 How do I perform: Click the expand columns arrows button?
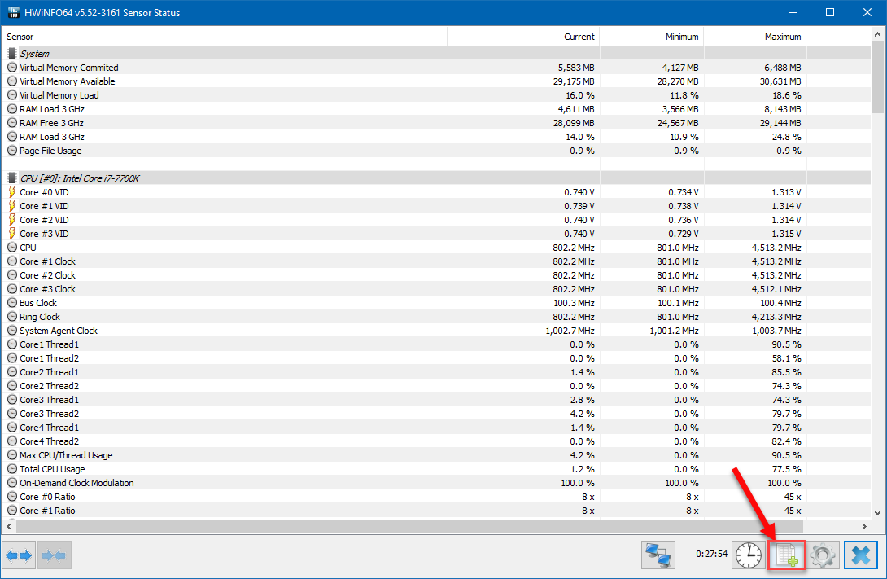19,555
